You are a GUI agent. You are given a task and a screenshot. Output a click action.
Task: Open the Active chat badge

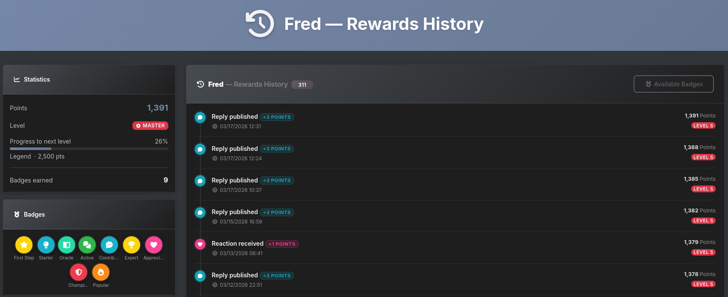(87, 245)
